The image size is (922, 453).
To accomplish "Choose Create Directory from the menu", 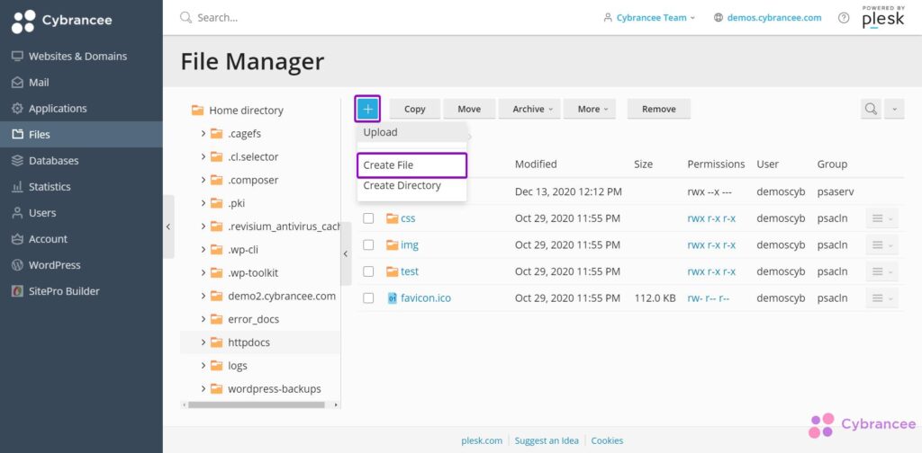I will point(411,185).
